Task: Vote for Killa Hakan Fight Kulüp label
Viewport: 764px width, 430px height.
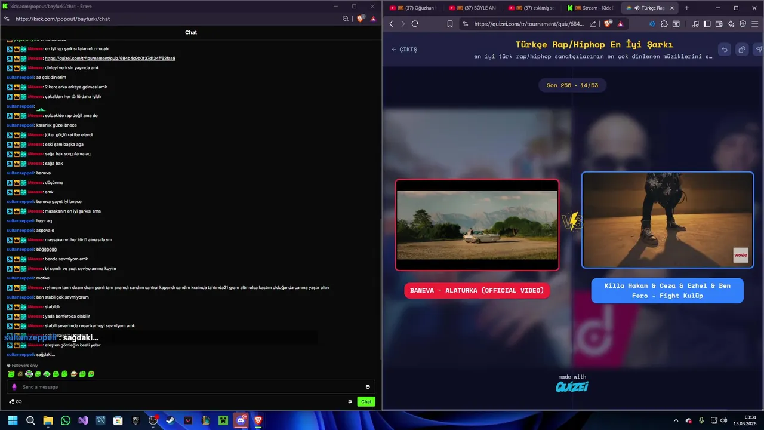Action: 667,291
